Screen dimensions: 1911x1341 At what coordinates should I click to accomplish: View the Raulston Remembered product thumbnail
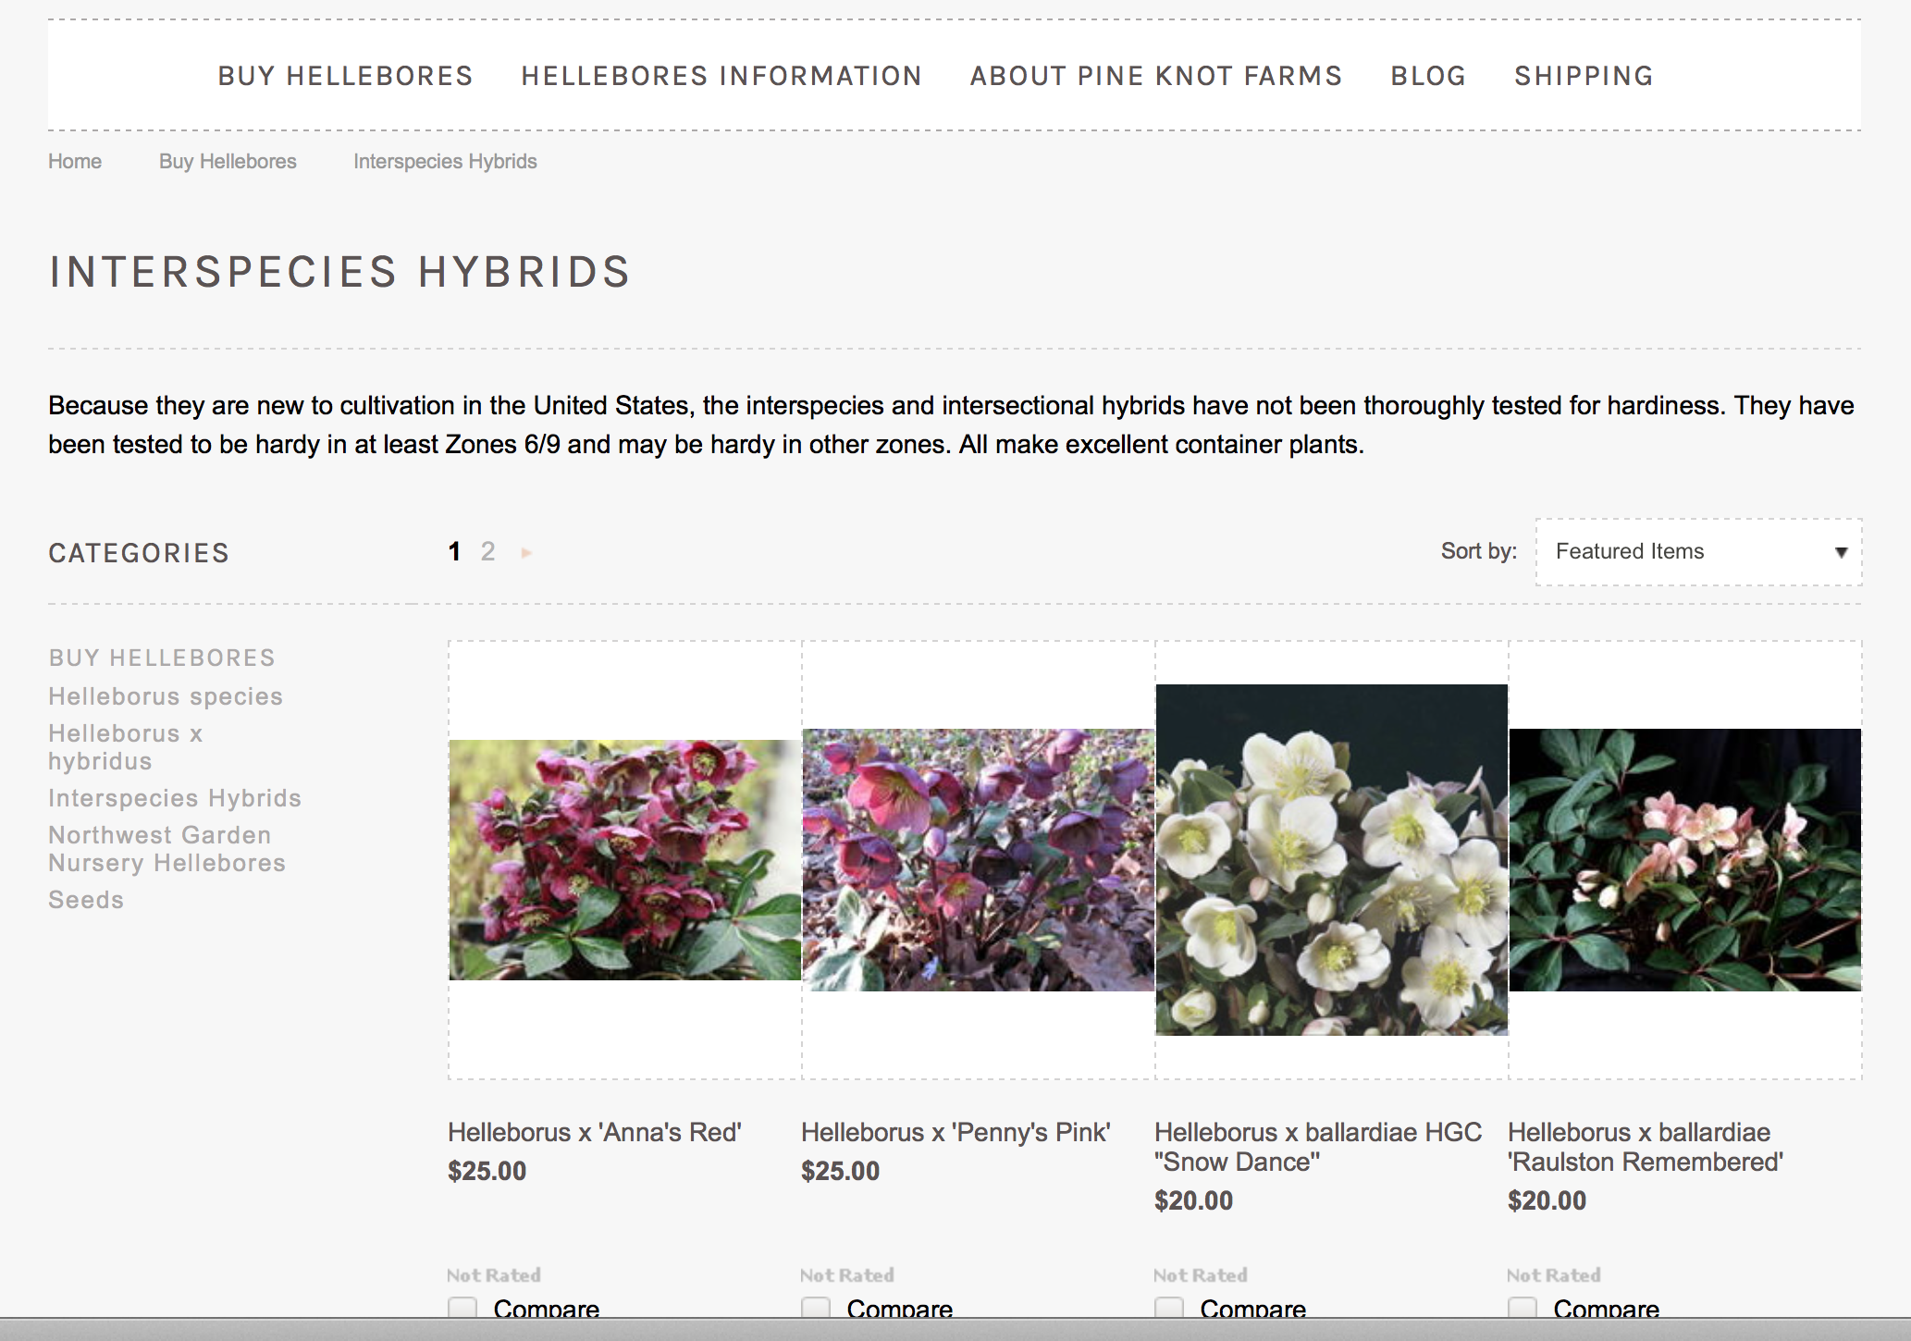tap(1684, 859)
